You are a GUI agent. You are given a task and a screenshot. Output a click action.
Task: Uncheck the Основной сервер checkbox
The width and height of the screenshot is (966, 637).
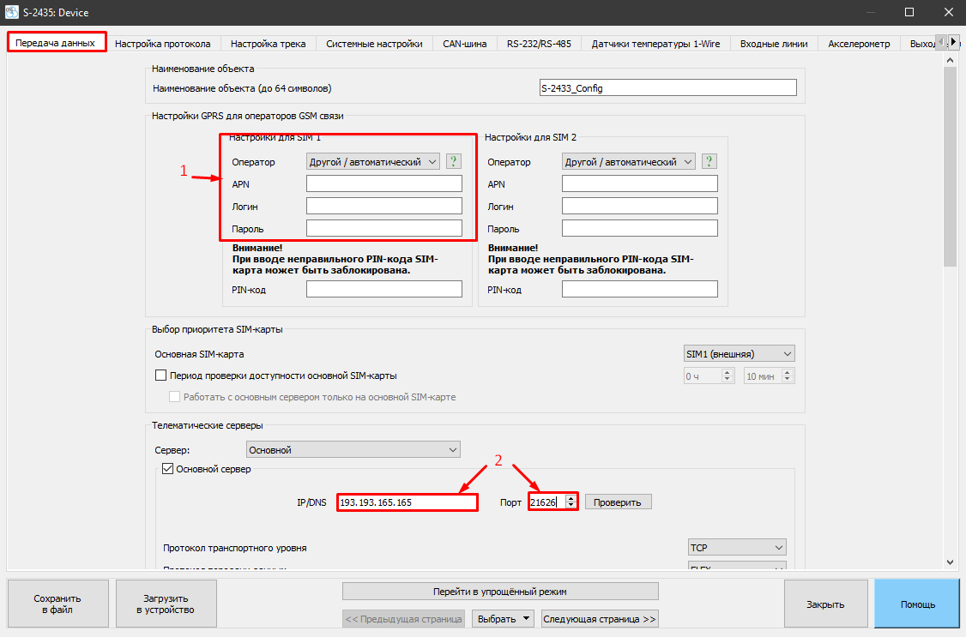click(168, 469)
